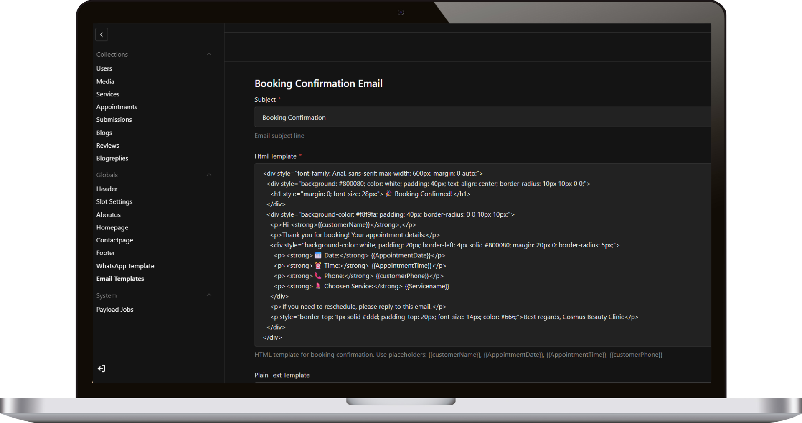Open the Appointments collection
This screenshot has height=423, width=802.
[117, 107]
